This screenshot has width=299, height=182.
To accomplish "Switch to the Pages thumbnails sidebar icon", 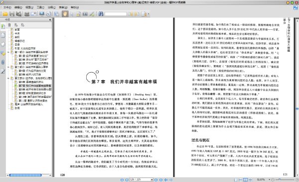I will (3, 35).
